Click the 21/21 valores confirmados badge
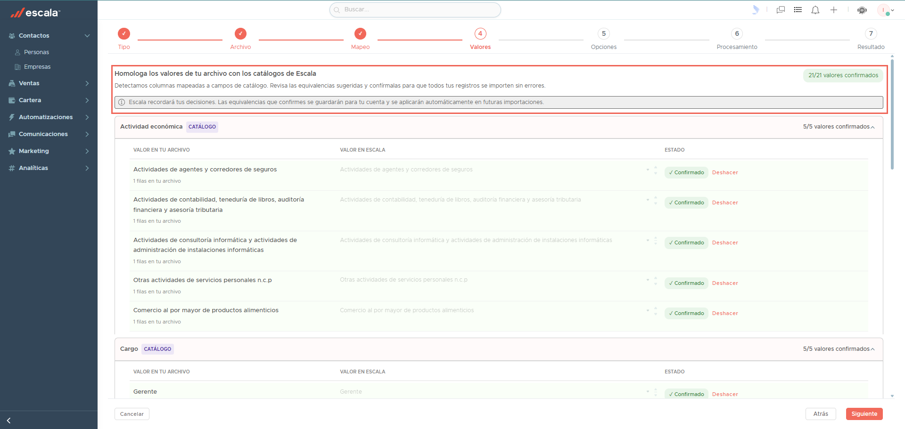 tap(843, 75)
